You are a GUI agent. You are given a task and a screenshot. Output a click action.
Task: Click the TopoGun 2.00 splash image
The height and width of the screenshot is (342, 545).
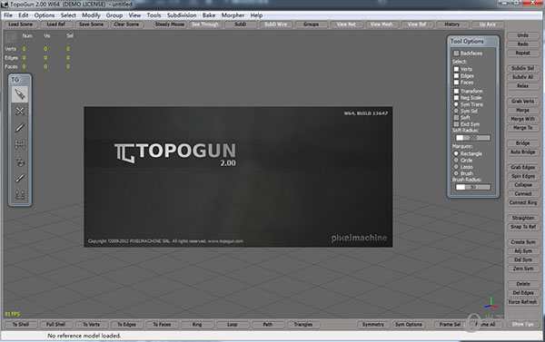point(238,177)
